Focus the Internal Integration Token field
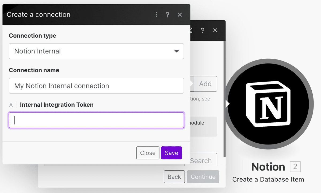 (x=96, y=120)
